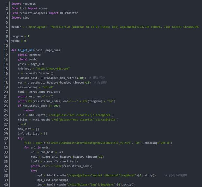Click 'requests.Session()' on line 16
The image size is (202, 187).
coord(39,73)
